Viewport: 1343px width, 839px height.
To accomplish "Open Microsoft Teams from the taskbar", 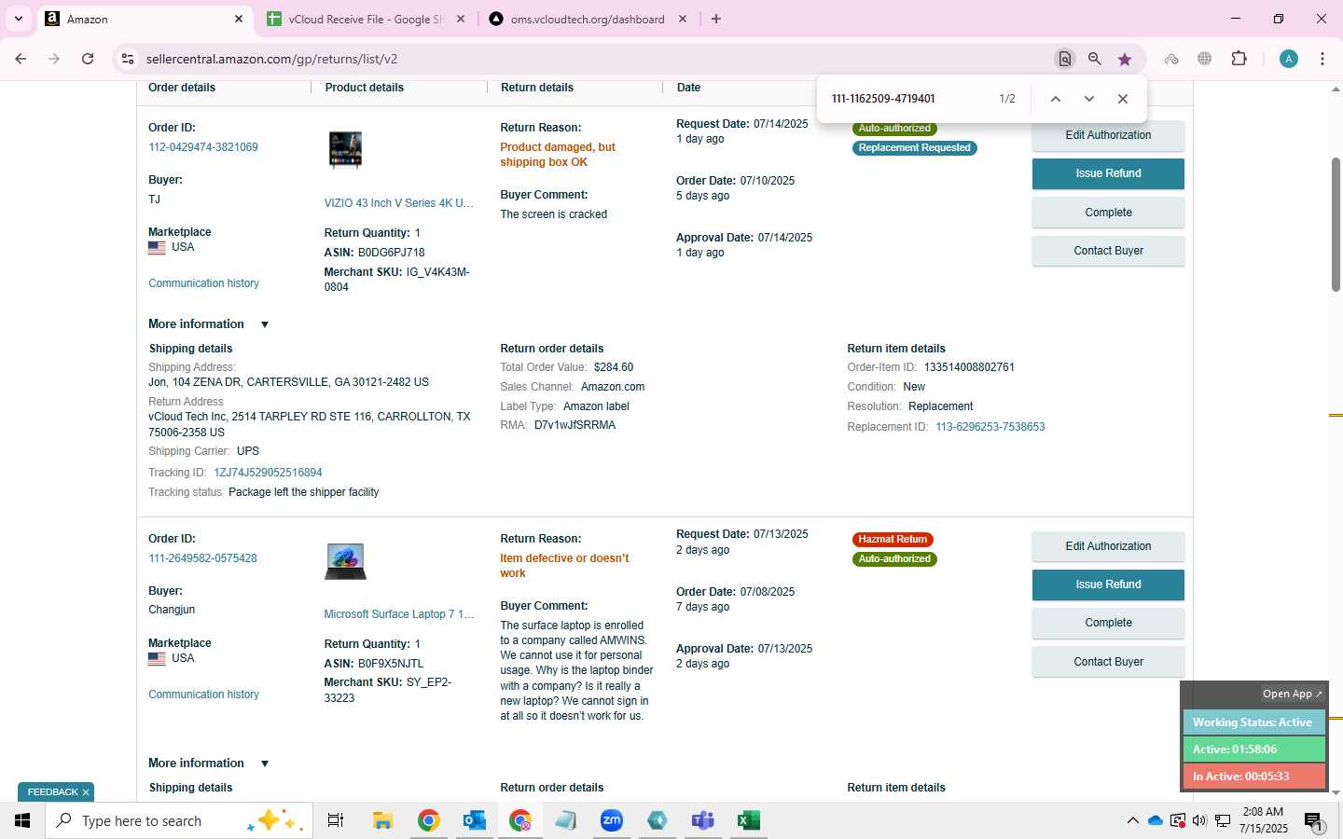I will (702, 820).
